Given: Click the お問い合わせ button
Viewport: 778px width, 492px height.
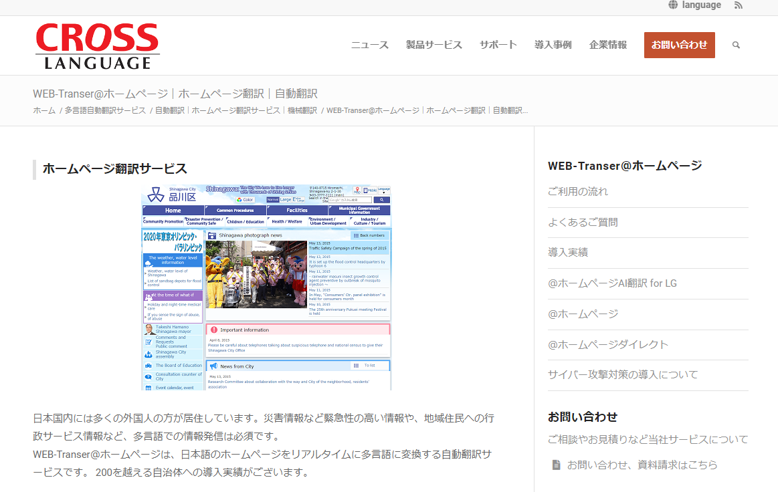Looking at the screenshot, I should 679,45.
